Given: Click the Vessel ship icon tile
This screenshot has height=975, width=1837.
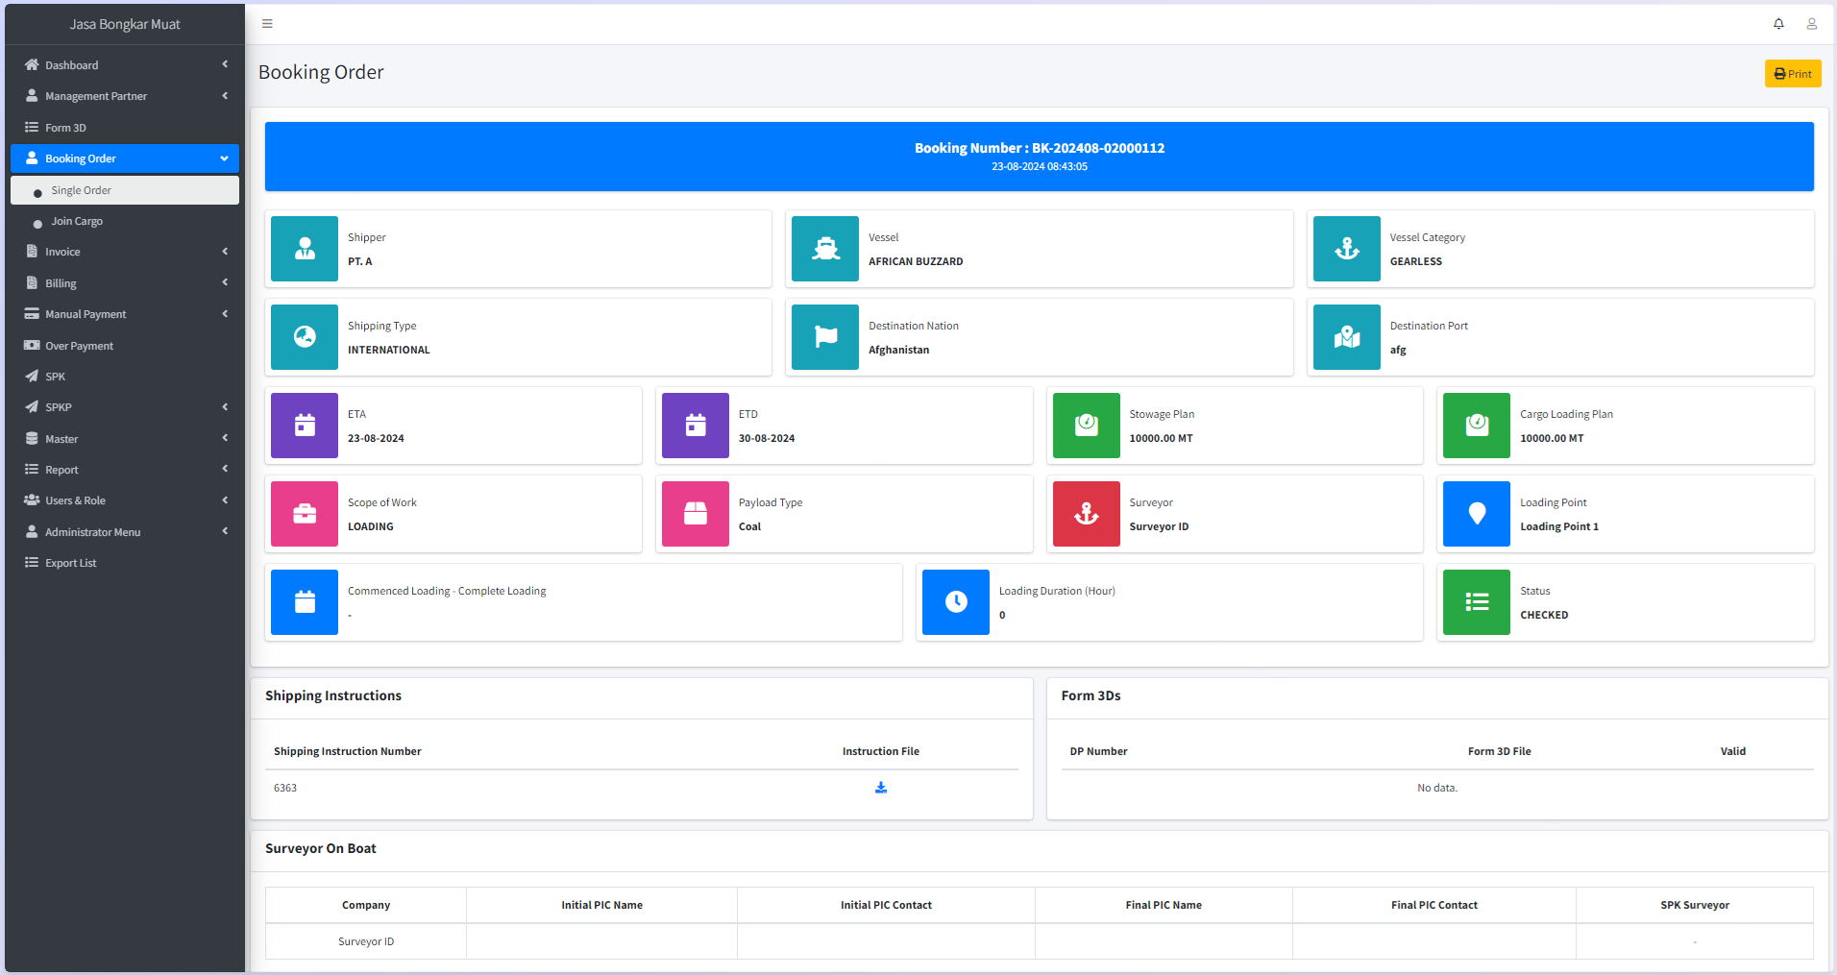Looking at the screenshot, I should 824,249.
